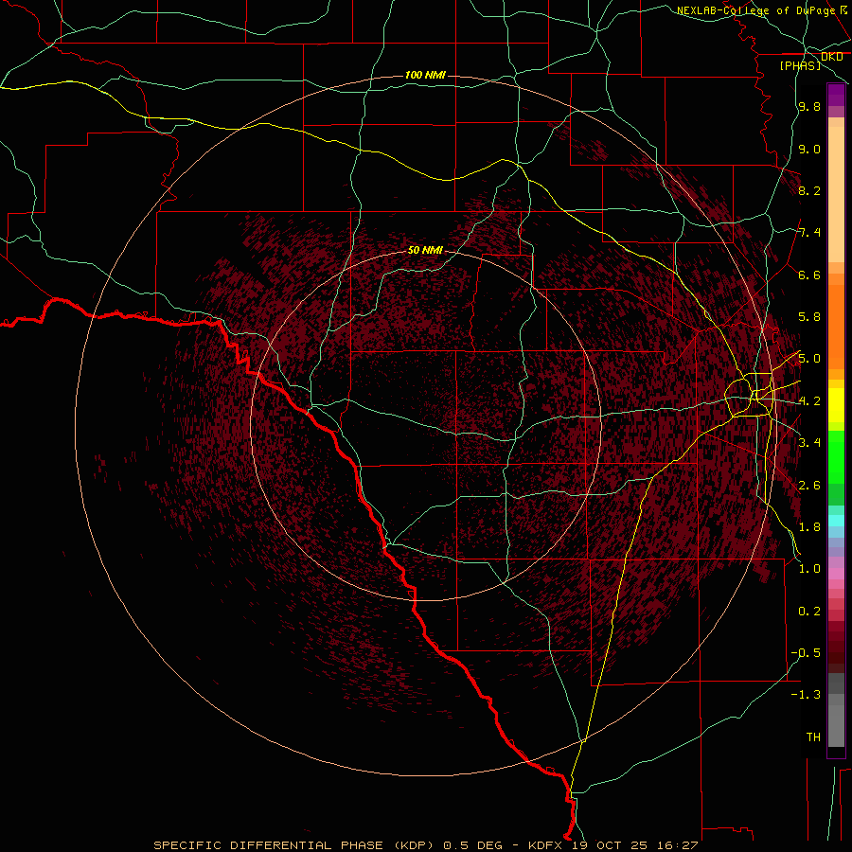Click the 100 NMI range ring label

pos(425,75)
